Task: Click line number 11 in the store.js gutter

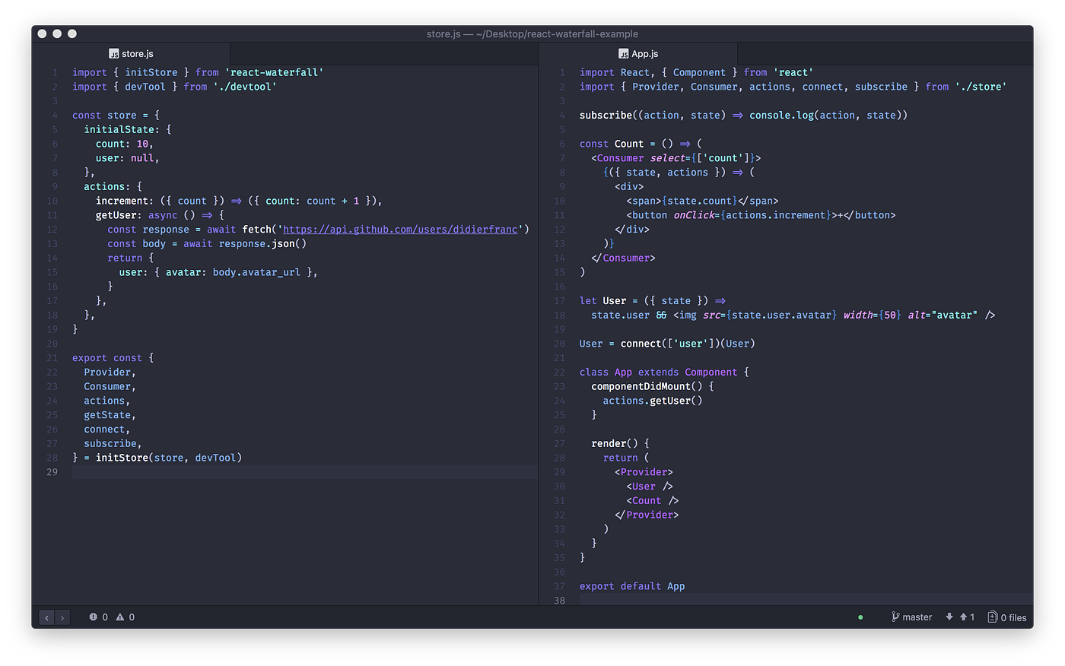Action: (52, 214)
